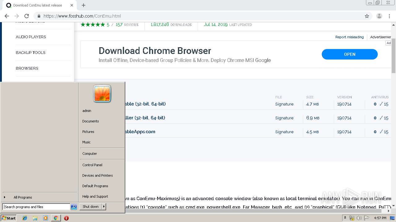The image size is (396, 222).
Task: Open Help and Support
Action: (x=102, y=196)
